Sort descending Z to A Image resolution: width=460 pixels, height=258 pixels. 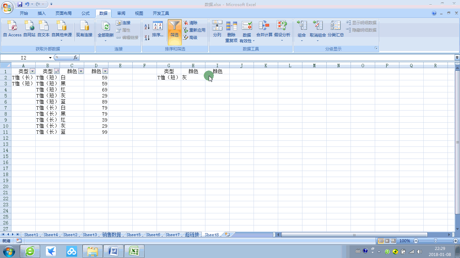coord(147,38)
